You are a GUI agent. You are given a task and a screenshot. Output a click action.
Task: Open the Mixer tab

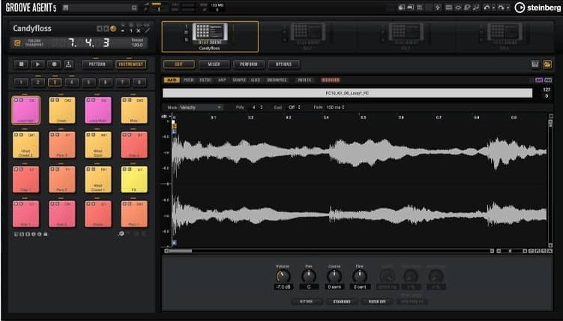pyautogui.click(x=214, y=64)
